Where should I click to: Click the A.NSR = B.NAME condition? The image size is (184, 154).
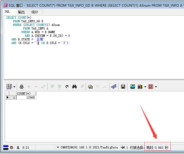tap(43, 32)
